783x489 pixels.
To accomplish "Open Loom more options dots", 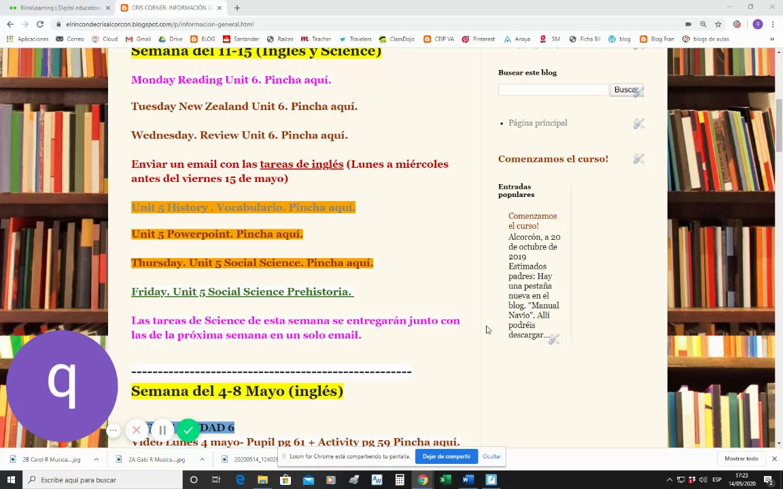I will (x=114, y=430).
